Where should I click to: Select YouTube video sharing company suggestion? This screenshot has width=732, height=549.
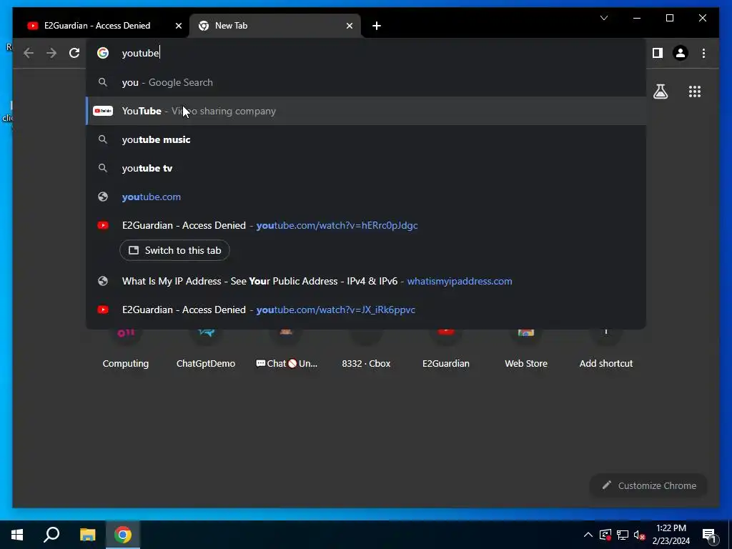pyautogui.click(x=367, y=111)
